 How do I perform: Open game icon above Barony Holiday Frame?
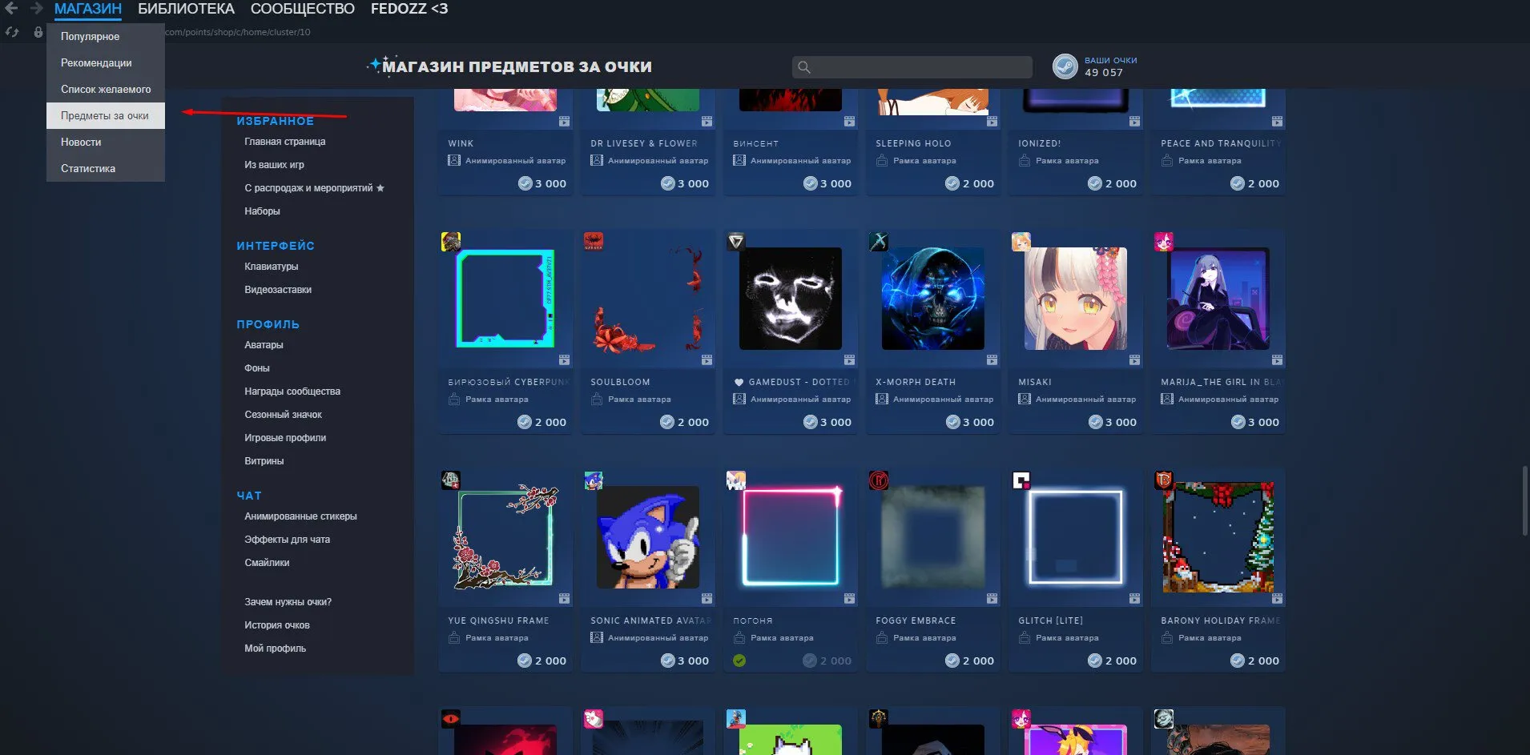pyautogui.click(x=1164, y=480)
